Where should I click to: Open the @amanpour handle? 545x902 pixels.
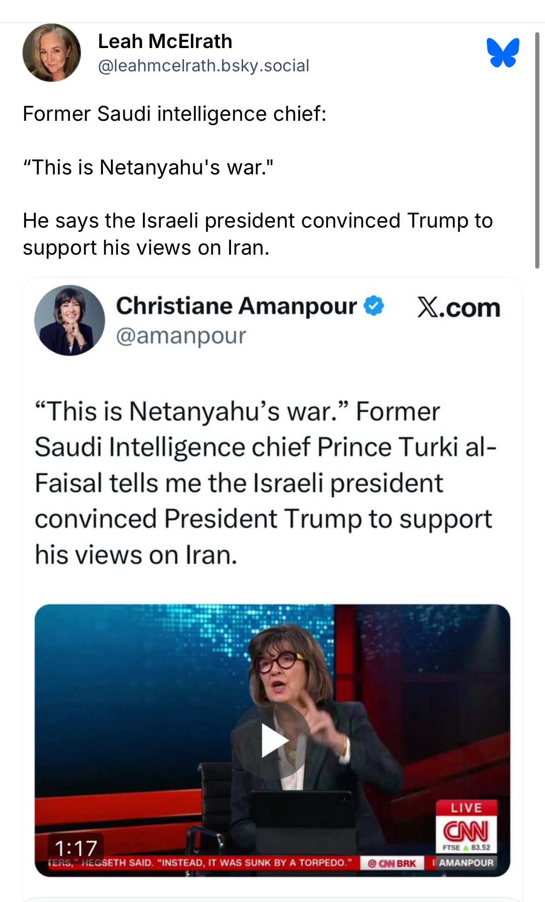[x=181, y=335]
